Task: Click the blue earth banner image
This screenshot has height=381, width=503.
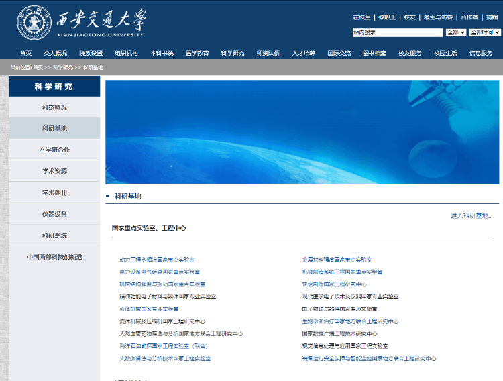Action: pyautogui.click(x=302, y=132)
